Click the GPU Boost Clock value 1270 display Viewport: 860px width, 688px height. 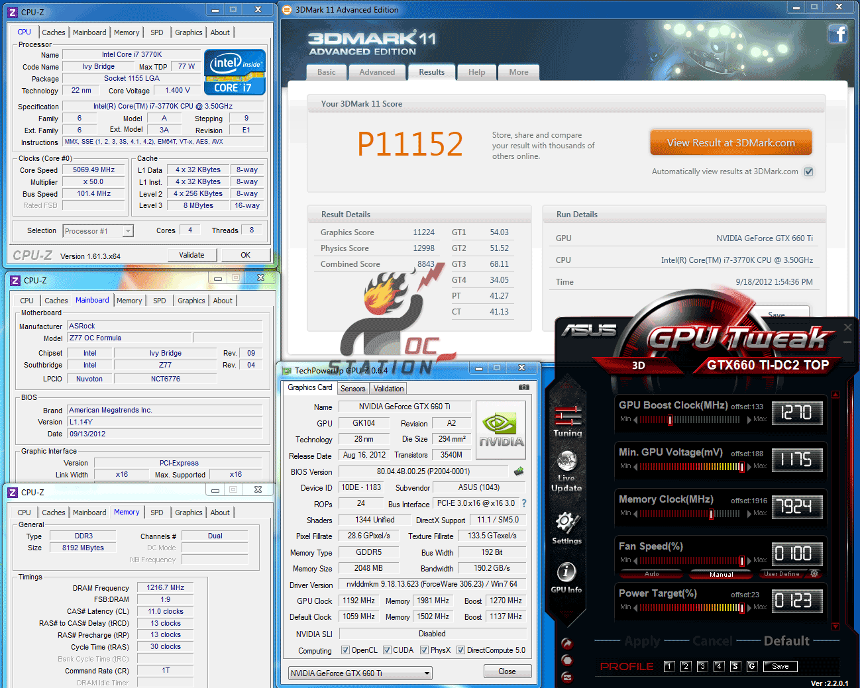tap(798, 413)
